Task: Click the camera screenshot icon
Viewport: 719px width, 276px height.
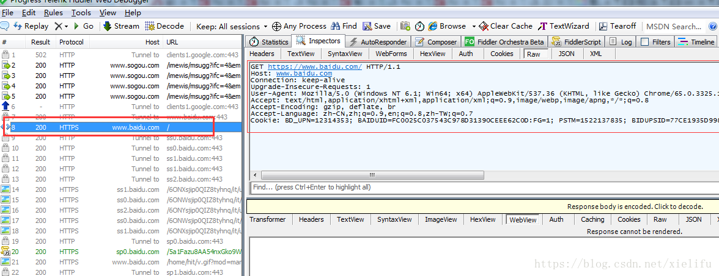Action: pyautogui.click(x=405, y=26)
